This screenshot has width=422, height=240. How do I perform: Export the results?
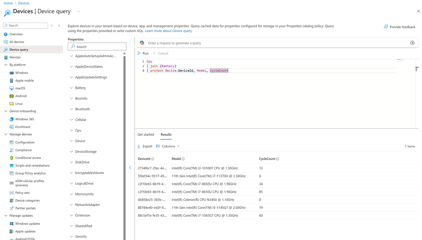[145, 146]
